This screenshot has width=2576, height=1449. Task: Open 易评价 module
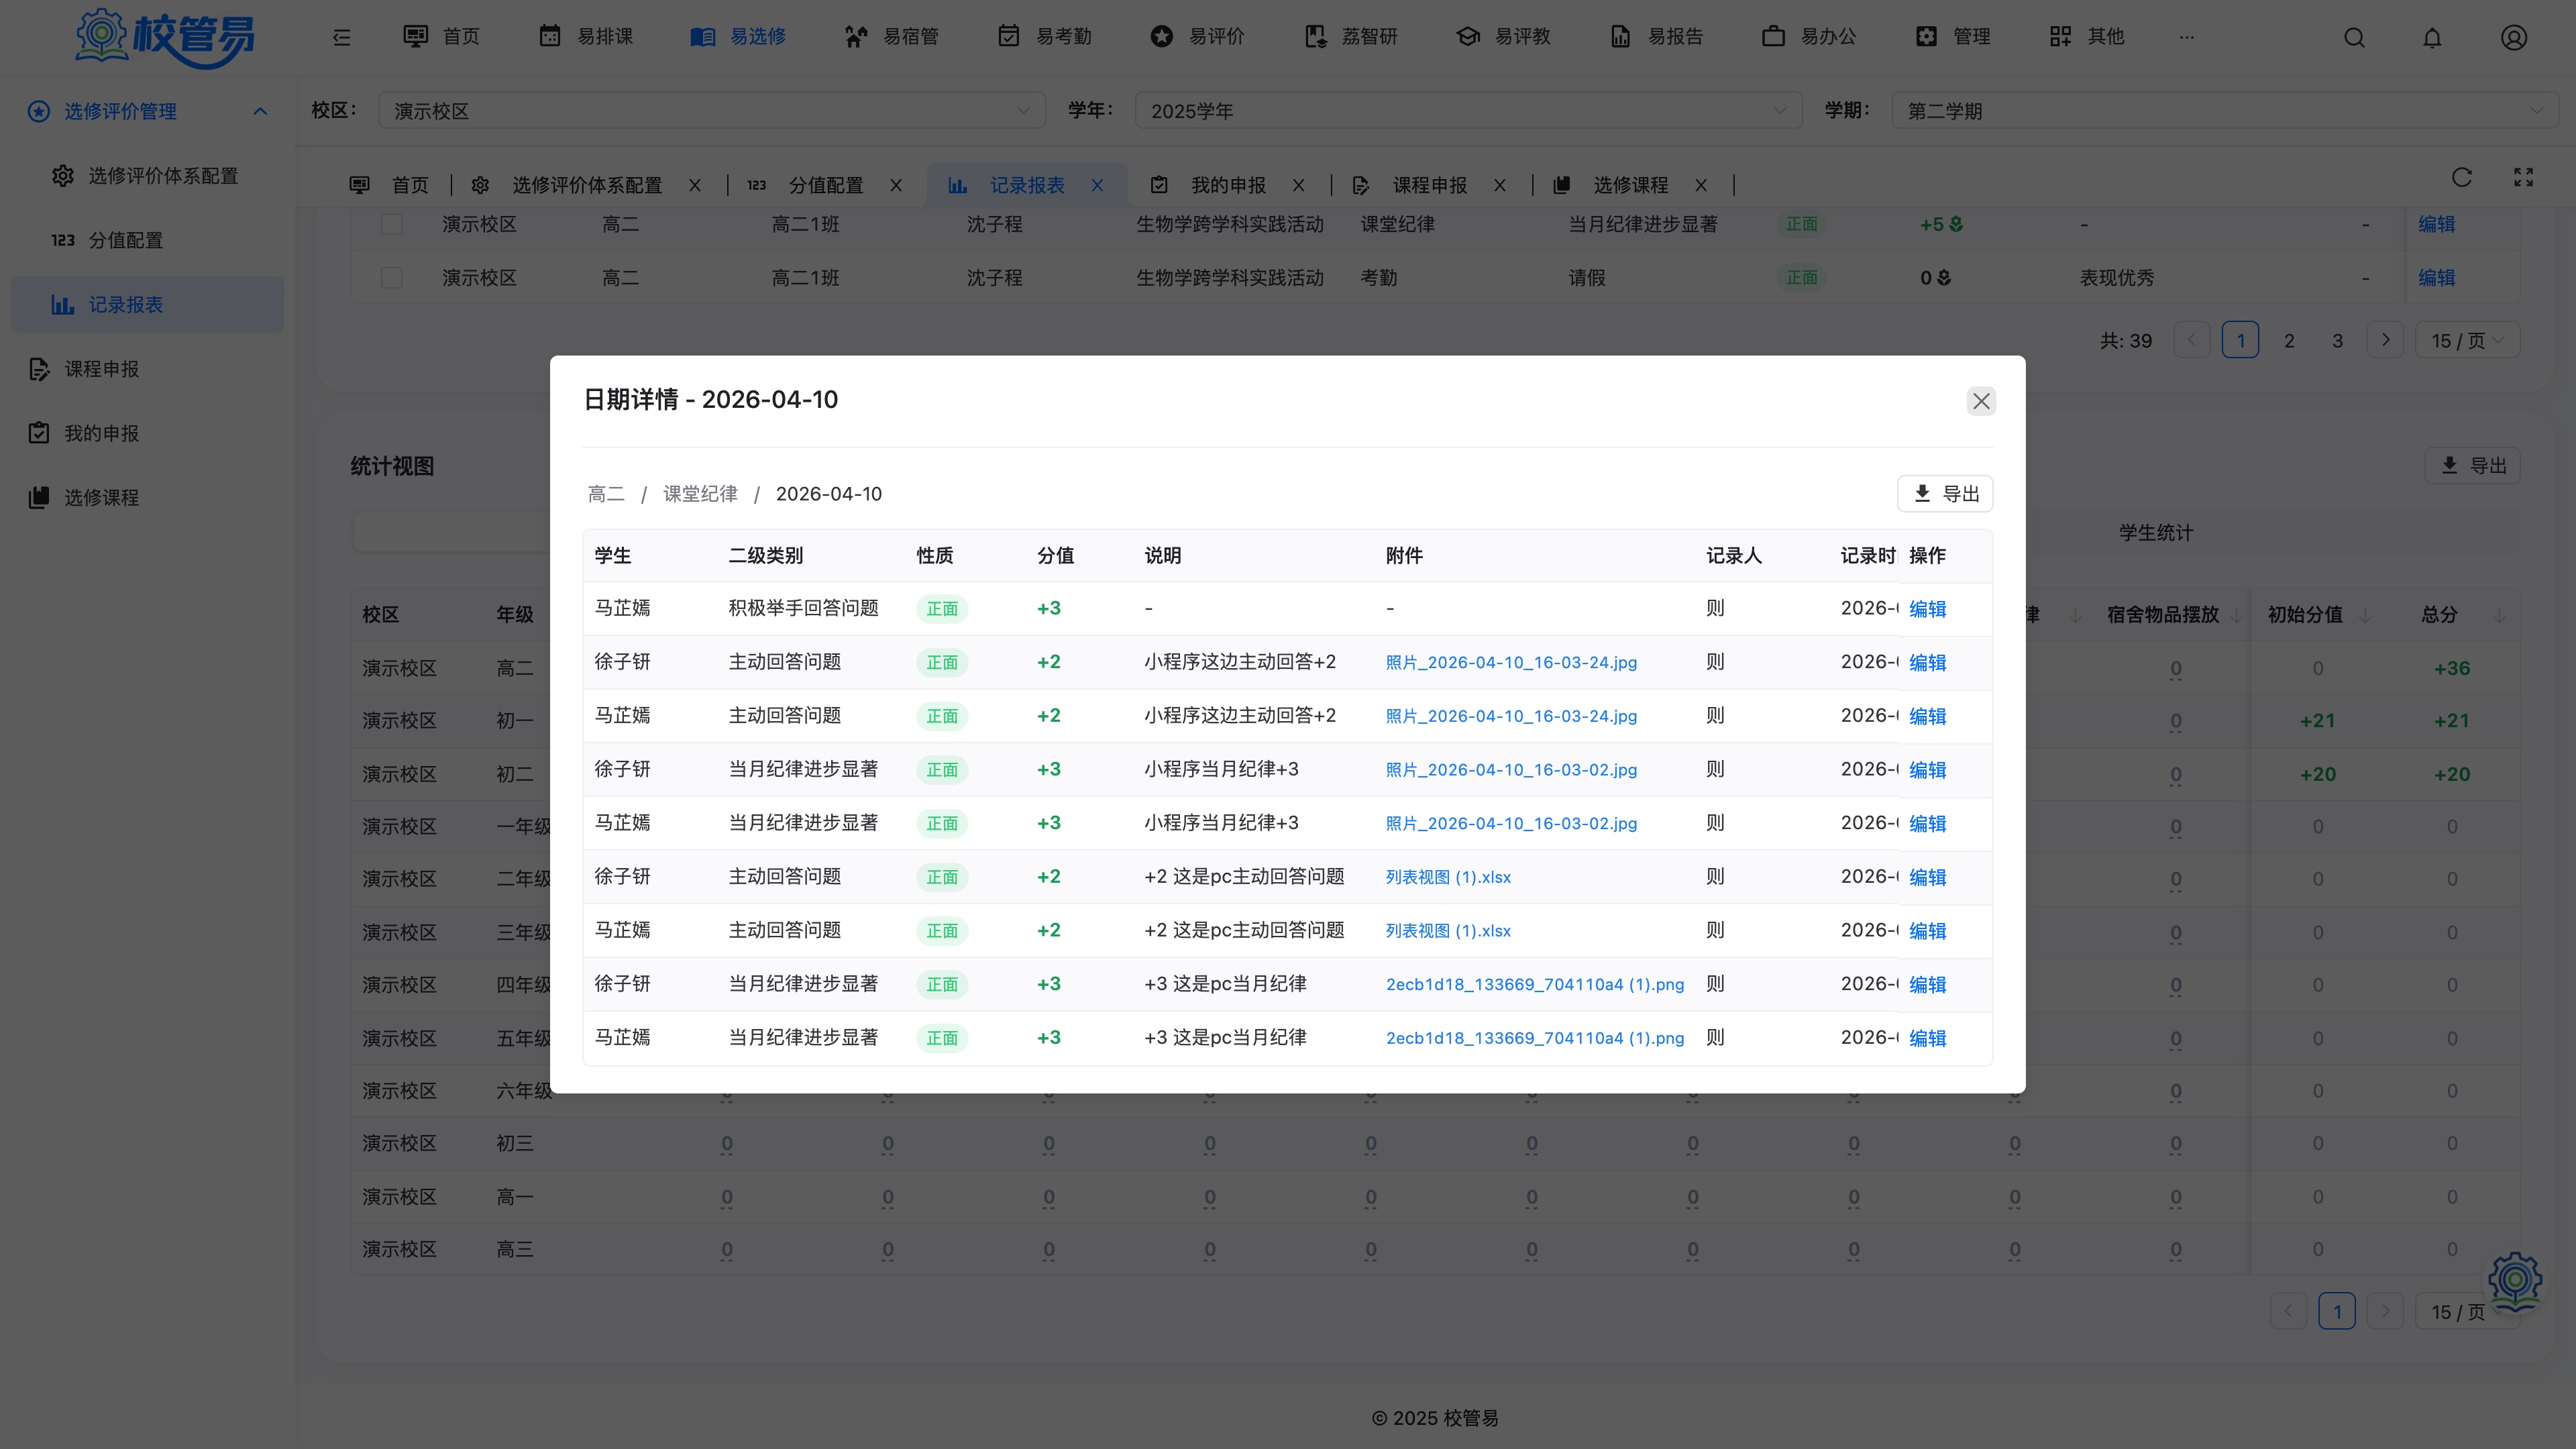click(x=1197, y=37)
